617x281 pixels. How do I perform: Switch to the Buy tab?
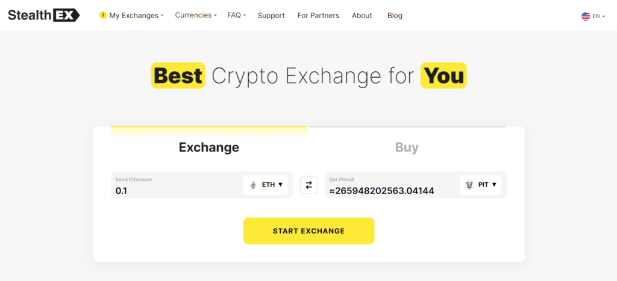[407, 147]
